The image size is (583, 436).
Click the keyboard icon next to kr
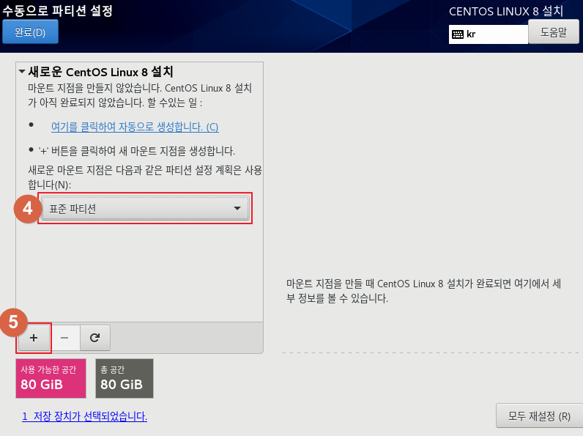pyautogui.click(x=457, y=34)
